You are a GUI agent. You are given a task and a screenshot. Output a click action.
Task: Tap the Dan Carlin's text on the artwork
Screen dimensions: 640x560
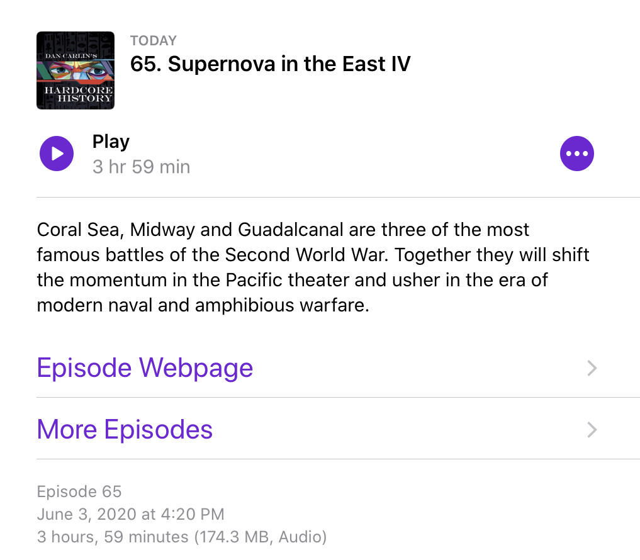pos(71,55)
